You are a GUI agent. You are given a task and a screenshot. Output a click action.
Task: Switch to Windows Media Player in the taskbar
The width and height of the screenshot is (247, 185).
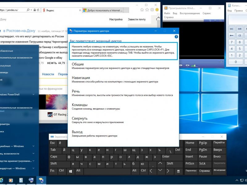[x=11, y=180]
